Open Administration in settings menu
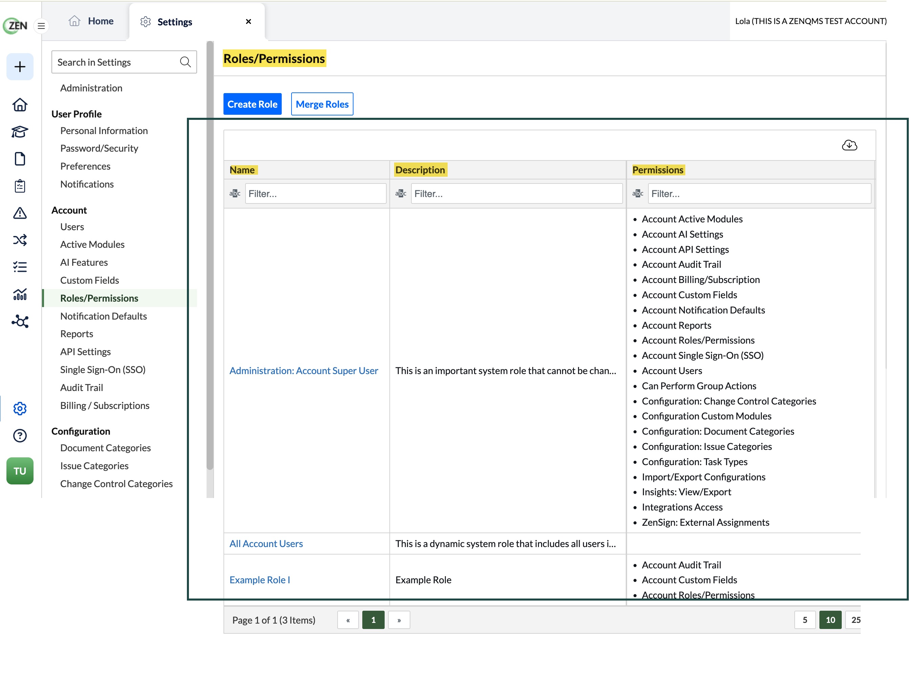The width and height of the screenshot is (923, 673). tap(91, 88)
